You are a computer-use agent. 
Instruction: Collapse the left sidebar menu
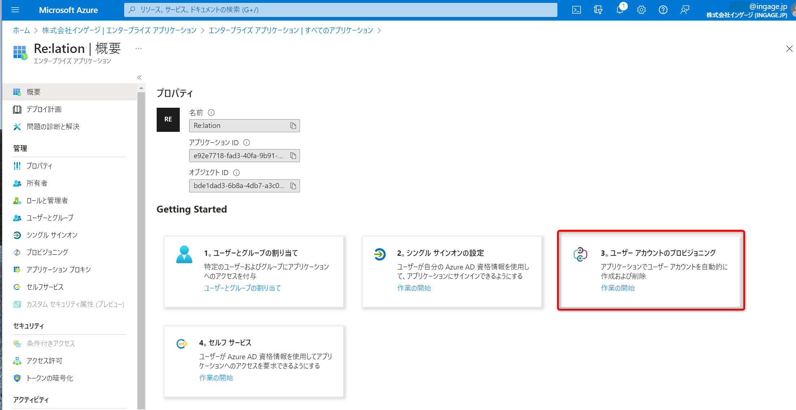coord(139,77)
